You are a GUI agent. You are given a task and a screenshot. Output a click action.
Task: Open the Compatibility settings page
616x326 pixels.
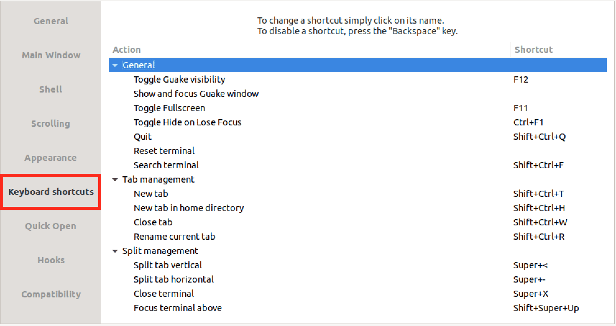(51, 294)
